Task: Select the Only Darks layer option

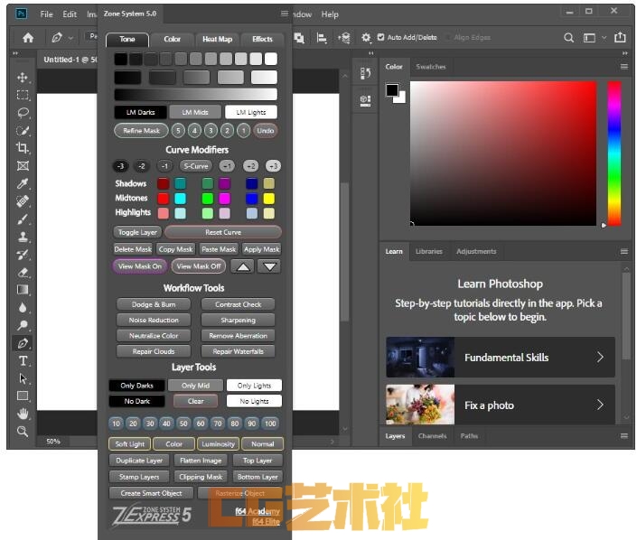Action: [x=137, y=386]
